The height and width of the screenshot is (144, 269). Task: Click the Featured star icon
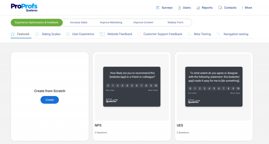tap(13, 34)
